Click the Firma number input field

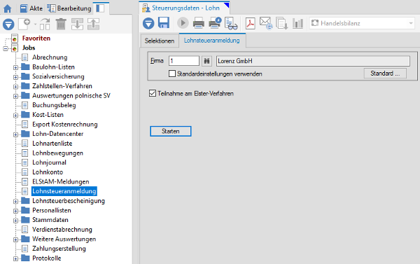[184, 61]
